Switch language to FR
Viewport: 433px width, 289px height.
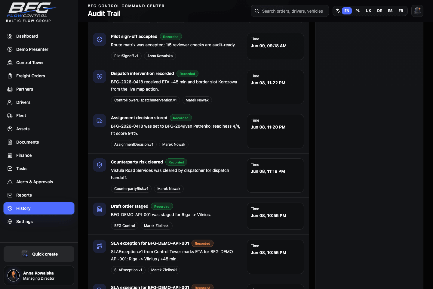tap(401, 11)
